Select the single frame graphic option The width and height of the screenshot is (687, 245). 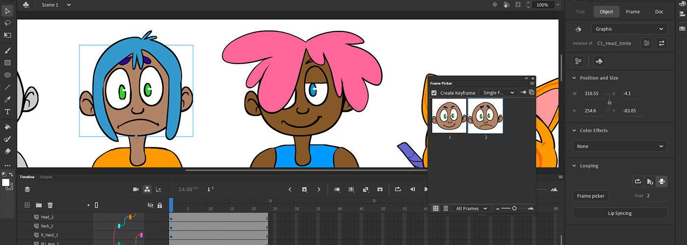pyautogui.click(x=661, y=181)
